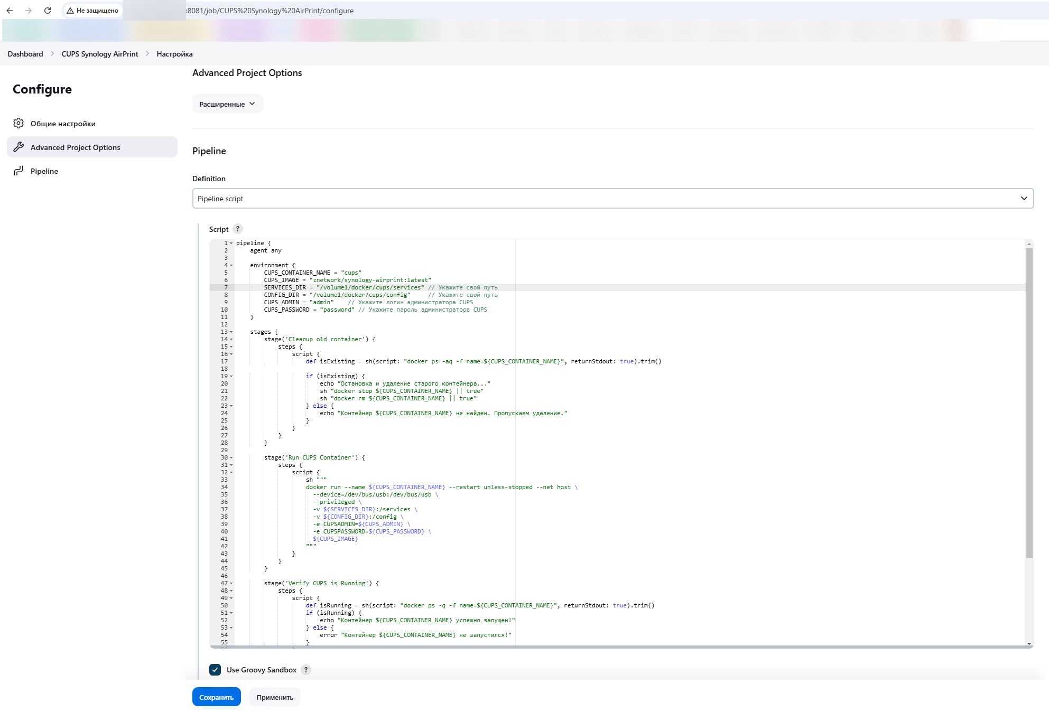Click the browser reload icon
The image size is (1049, 712).
coord(48,11)
